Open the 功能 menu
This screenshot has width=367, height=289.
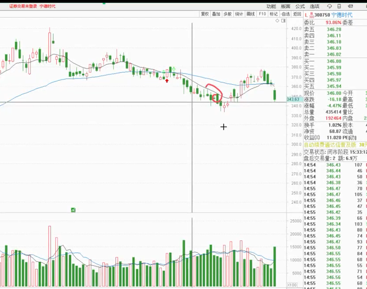click(x=271, y=6)
